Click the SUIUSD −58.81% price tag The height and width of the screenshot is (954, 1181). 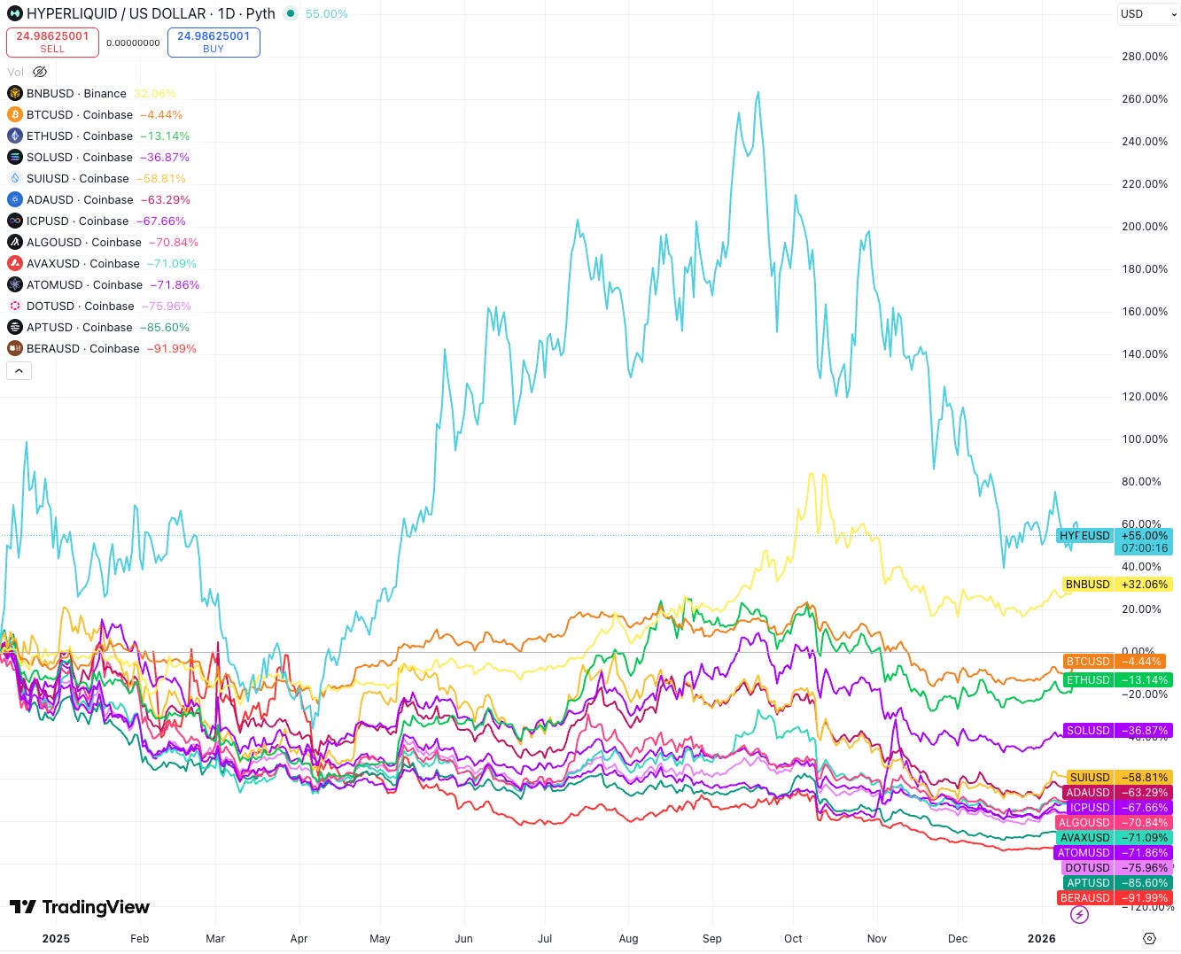pyautogui.click(x=1120, y=778)
